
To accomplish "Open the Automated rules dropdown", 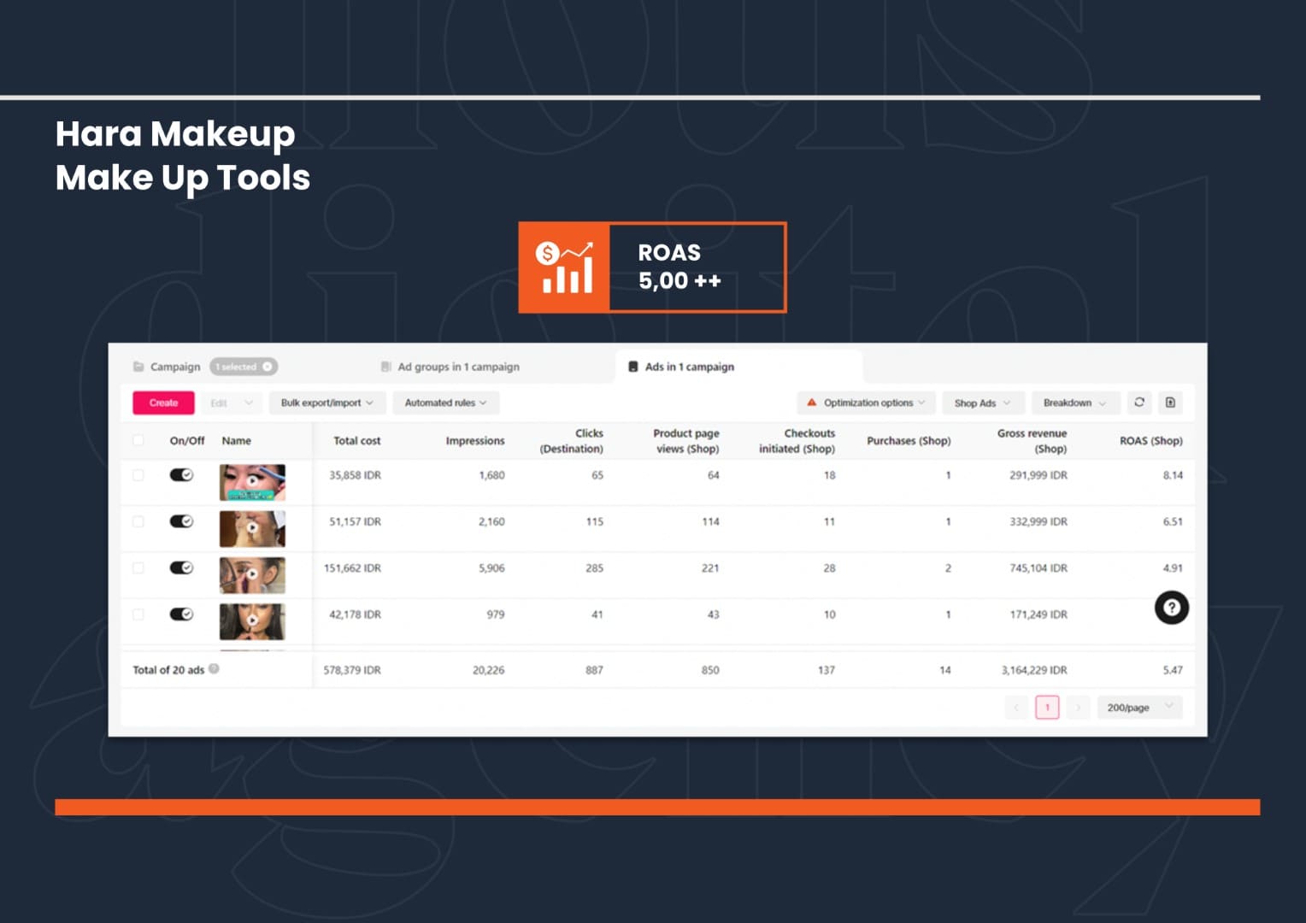I will tap(445, 403).
